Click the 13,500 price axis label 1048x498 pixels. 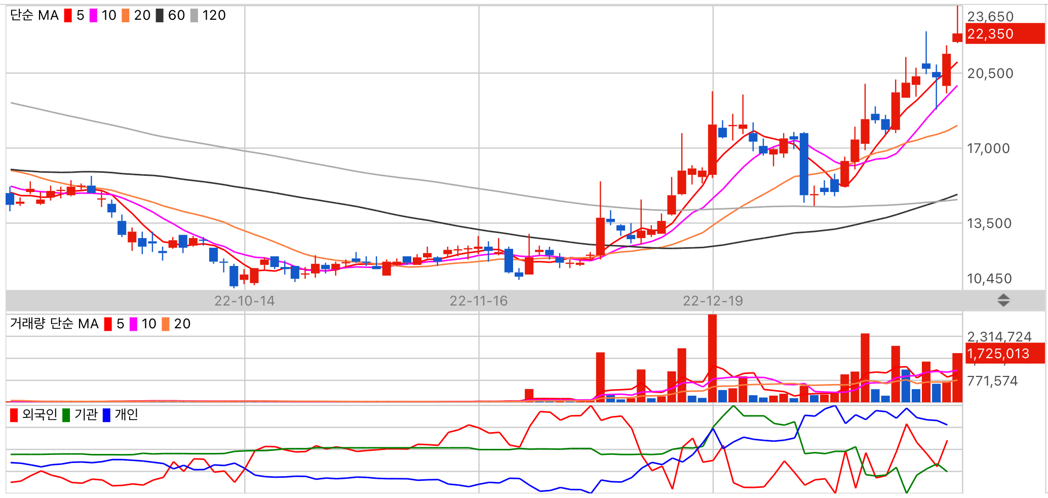point(989,223)
